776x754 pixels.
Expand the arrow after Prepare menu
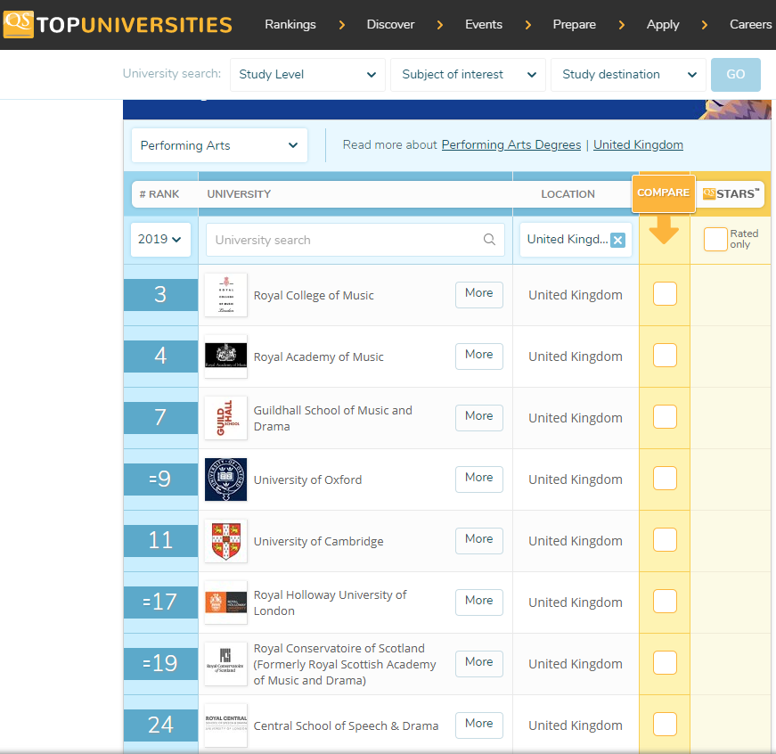[x=622, y=25]
